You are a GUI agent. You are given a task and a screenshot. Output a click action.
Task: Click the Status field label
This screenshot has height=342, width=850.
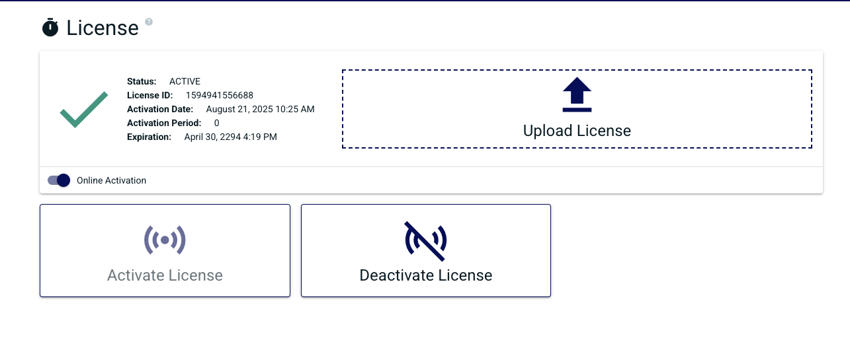click(142, 82)
